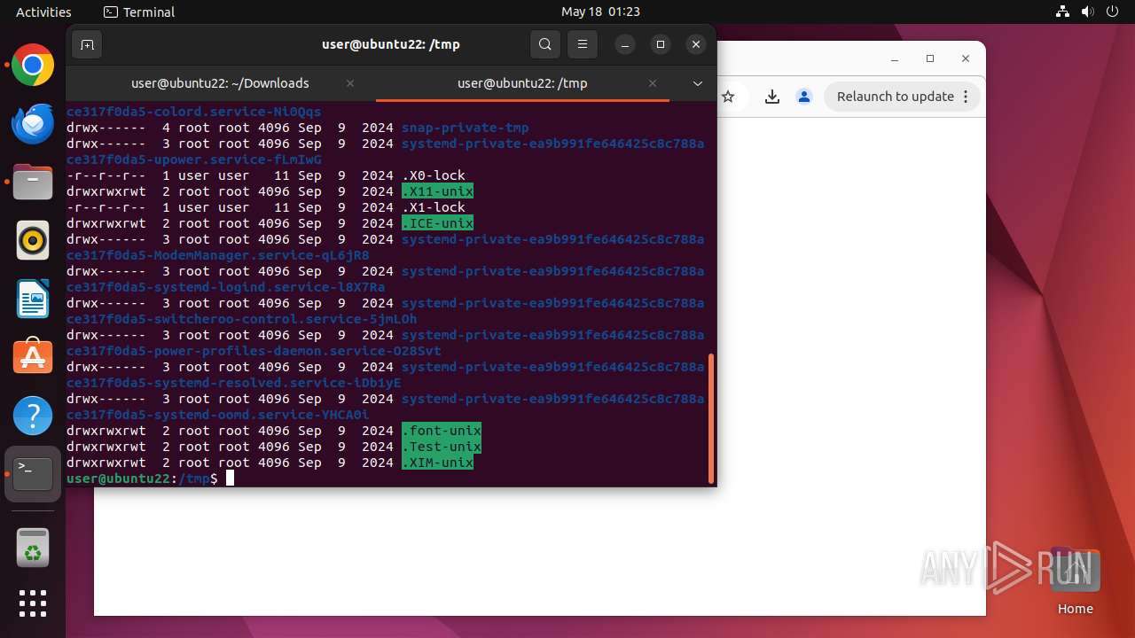Click the systemd-oomd.service-YHCA0i text line
Screen dimensions: 1135x638
click(218, 415)
